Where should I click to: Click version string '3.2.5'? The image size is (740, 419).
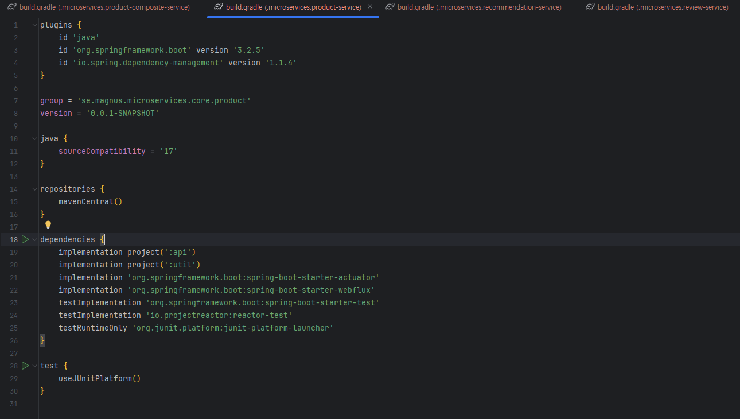249,51
